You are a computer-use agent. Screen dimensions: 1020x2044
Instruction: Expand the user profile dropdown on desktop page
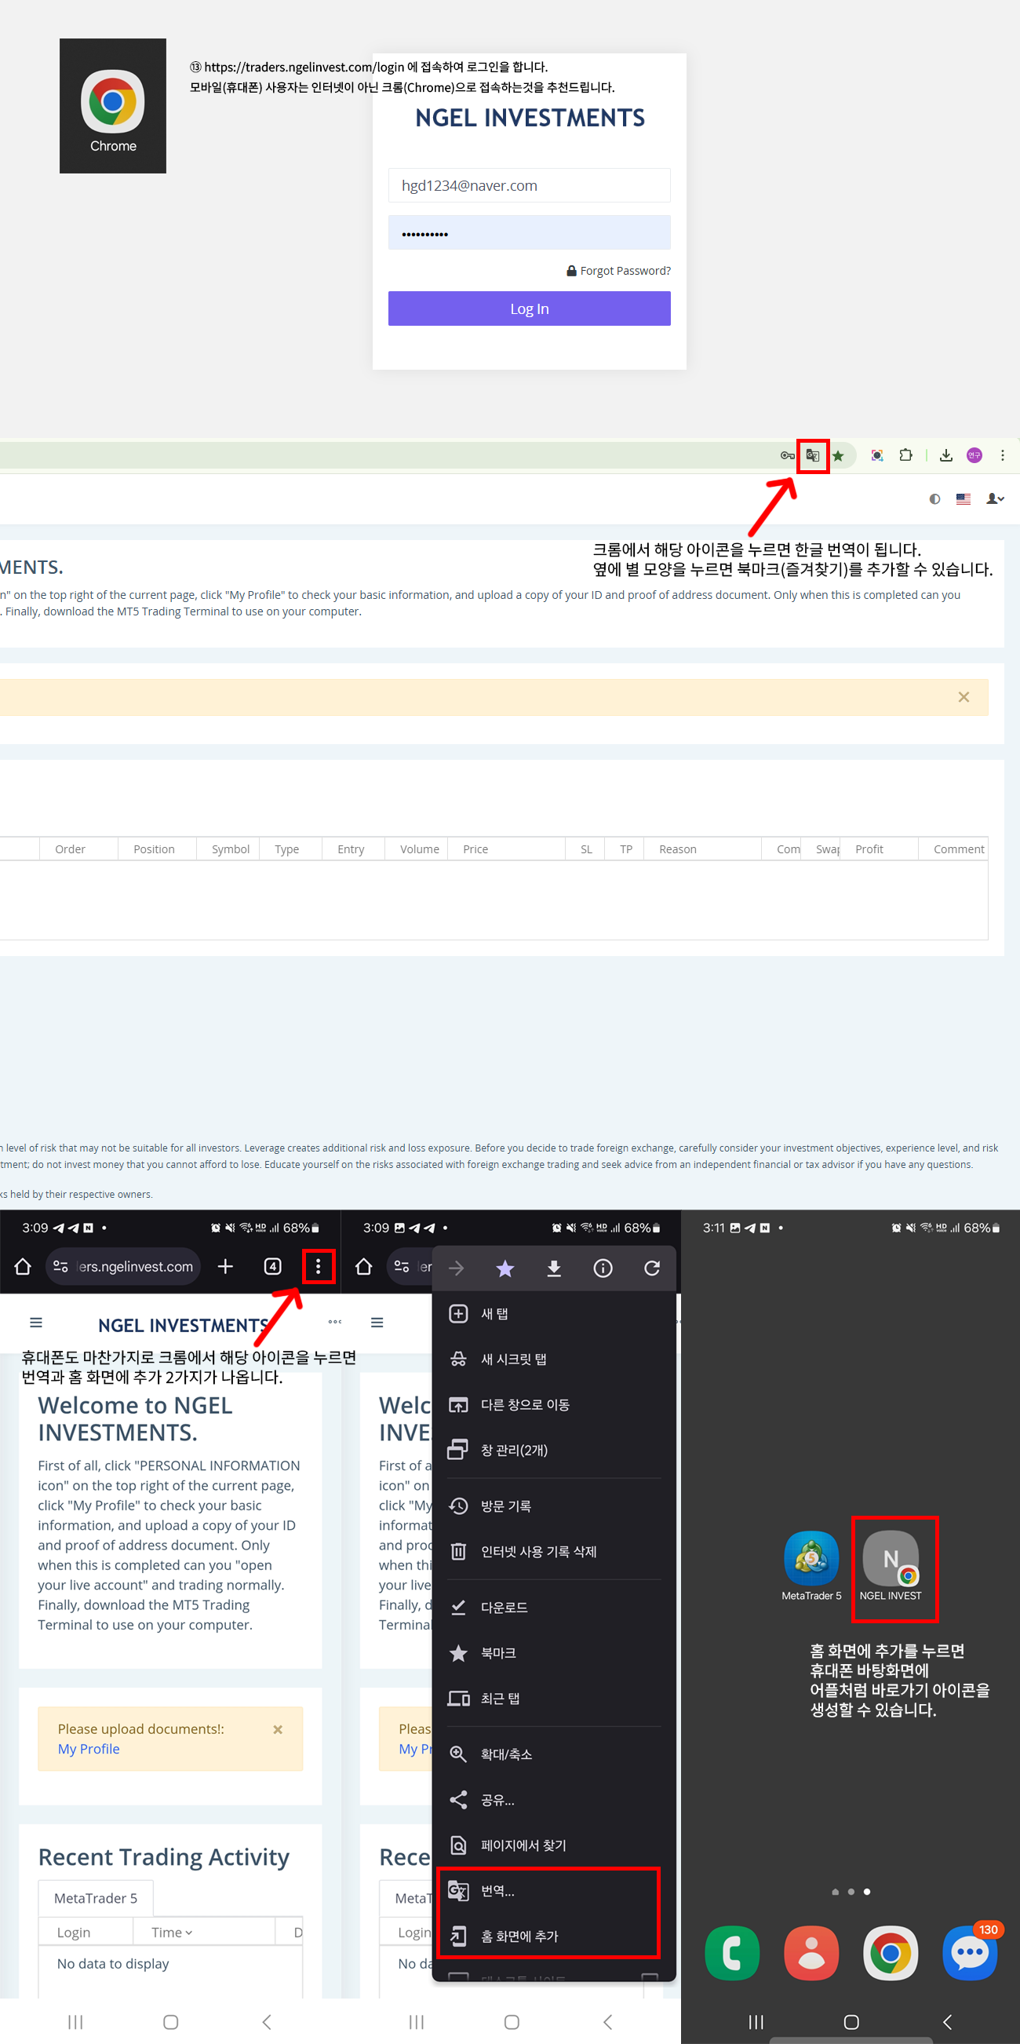point(995,499)
